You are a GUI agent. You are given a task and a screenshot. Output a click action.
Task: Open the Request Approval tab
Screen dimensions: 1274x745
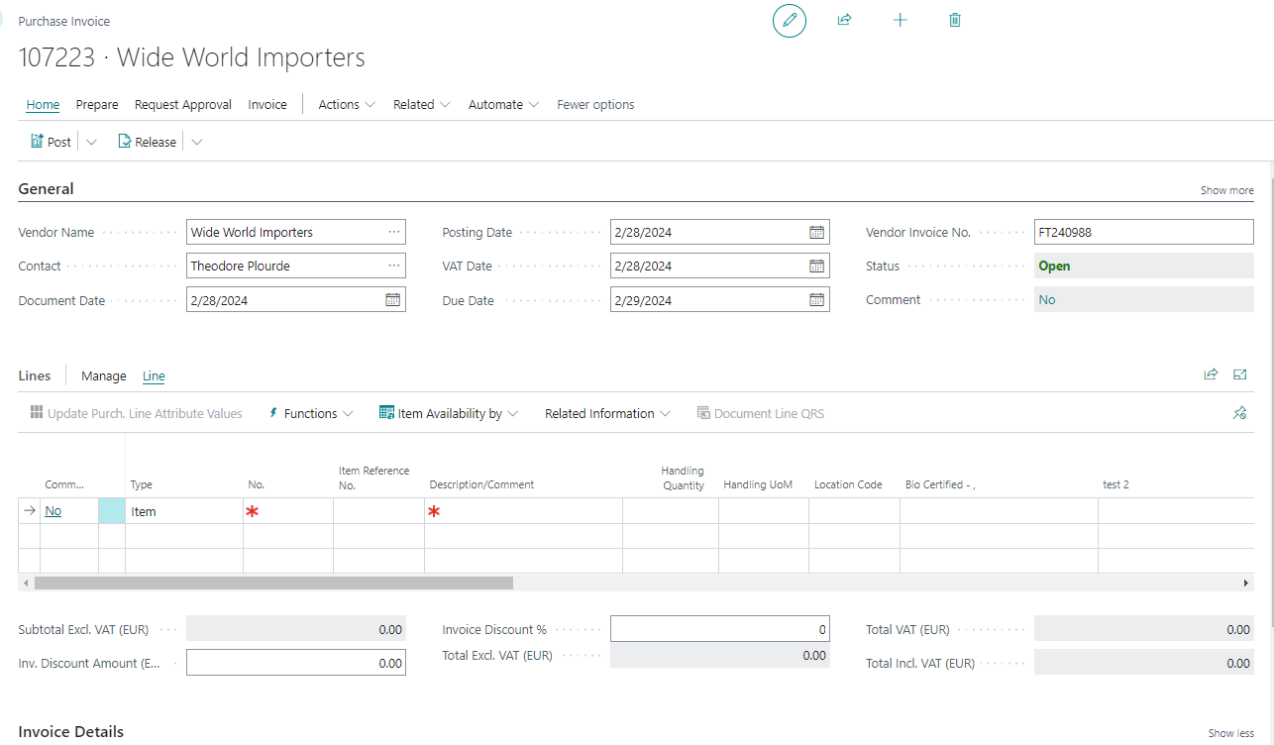[x=183, y=105]
